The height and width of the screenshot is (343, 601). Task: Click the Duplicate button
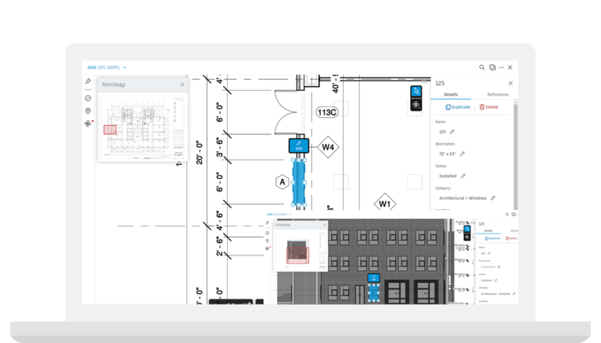(458, 107)
